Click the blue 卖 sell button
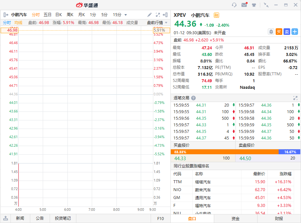The image size is (301, 223). pos(287,32)
